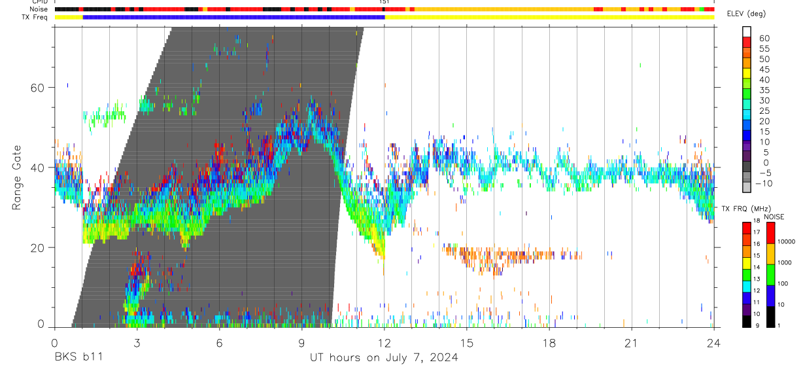This screenshot has width=803, height=371.
Task: Click the yellow TX Freq bar segment after 12 UT
Action: coord(549,17)
